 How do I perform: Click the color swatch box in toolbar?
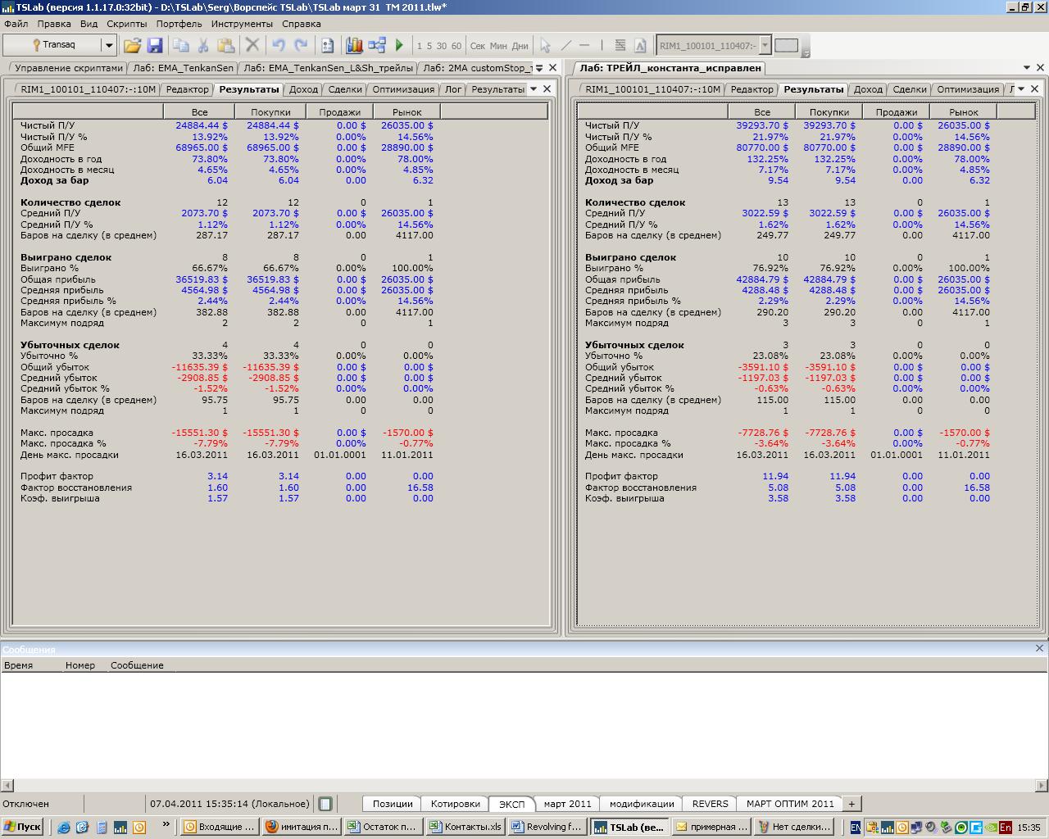click(786, 46)
